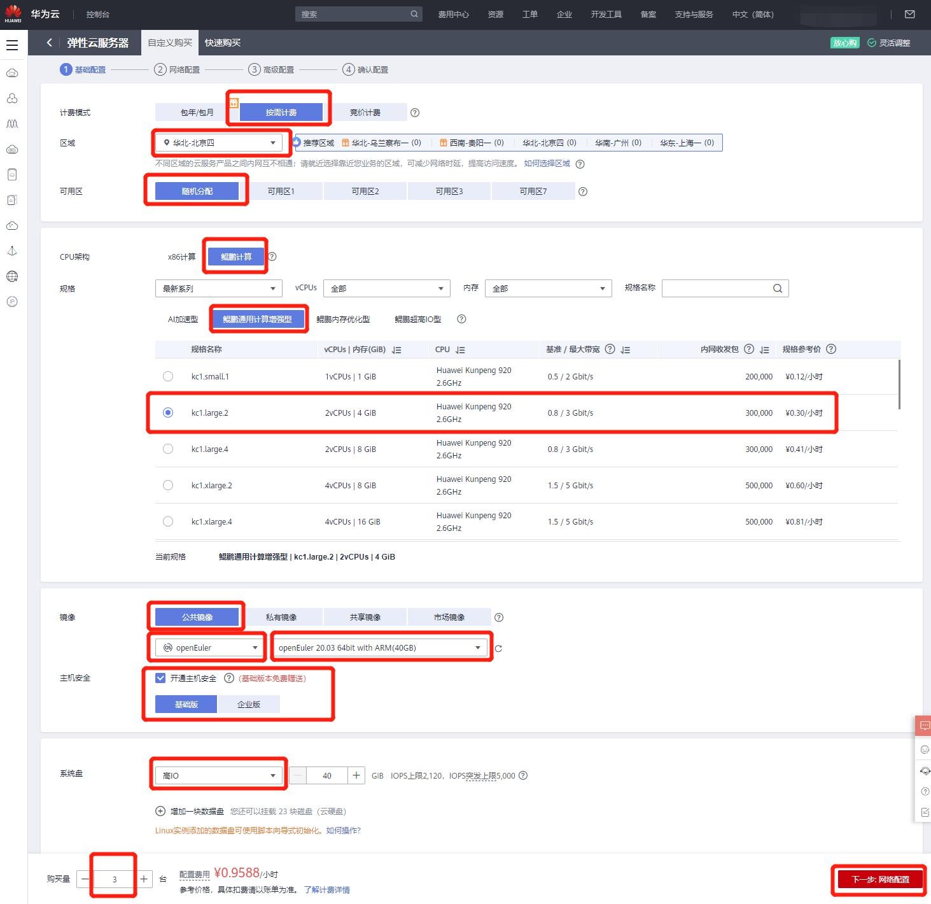
Task: Open the 最新系列 spec series dropdown
Action: click(219, 288)
